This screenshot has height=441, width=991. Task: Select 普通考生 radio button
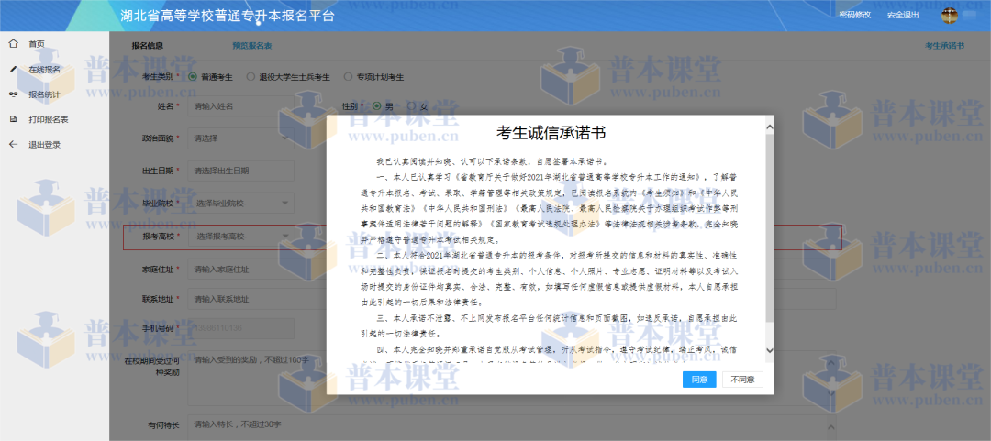193,76
